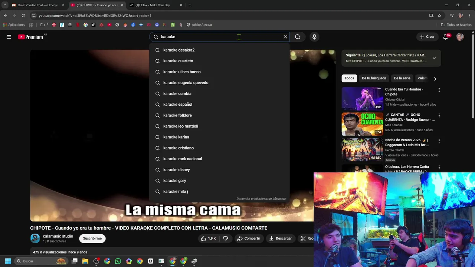This screenshot has width=475, height=267.
Task: Choose suggestion karaoke milo j
Action: pos(219,191)
